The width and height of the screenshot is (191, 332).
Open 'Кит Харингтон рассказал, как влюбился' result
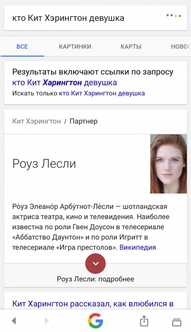(x=93, y=304)
